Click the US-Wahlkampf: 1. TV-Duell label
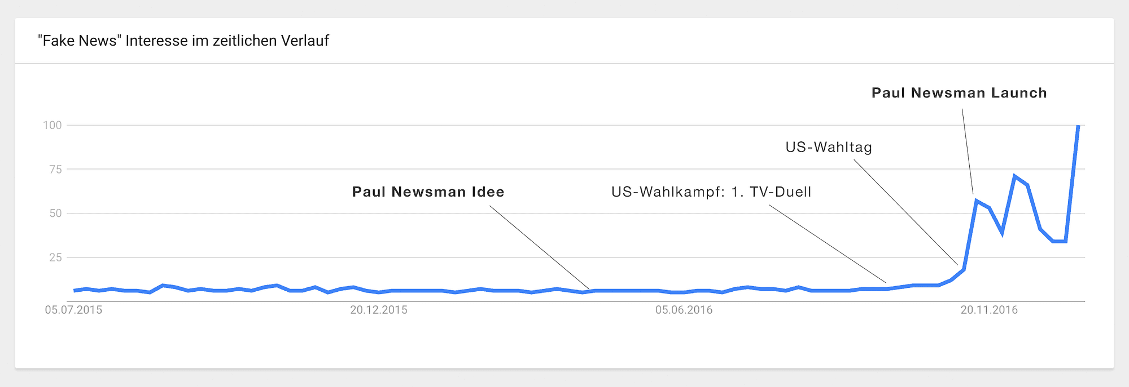This screenshot has width=1129, height=387. [x=711, y=192]
